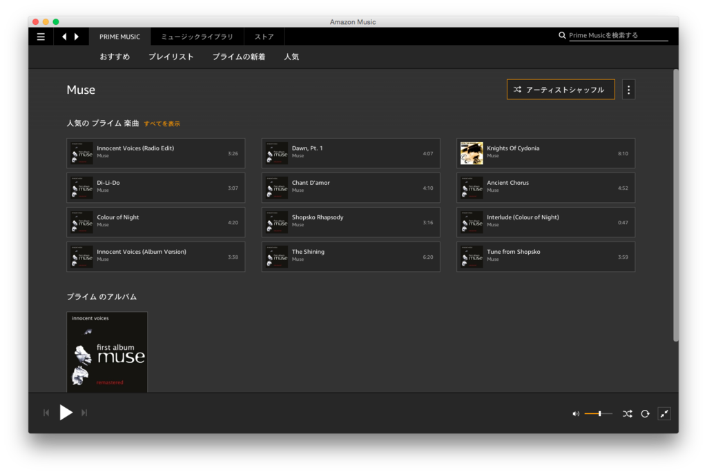The image size is (707, 474).
Task: Mute using the speaker icon
Action: point(576,413)
